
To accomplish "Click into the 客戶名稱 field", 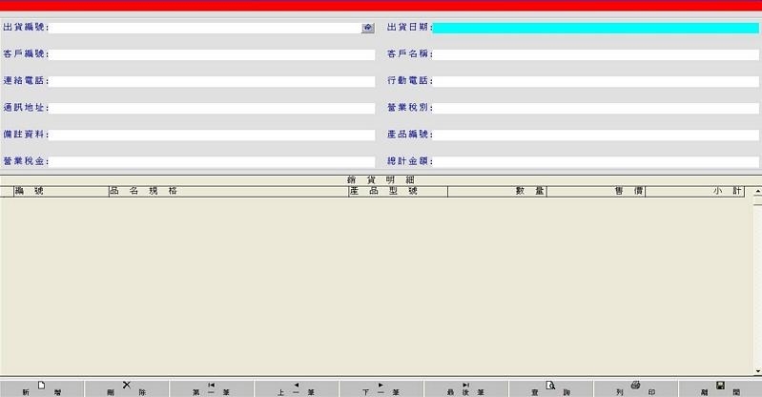I will pyautogui.click(x=595, y=55).
